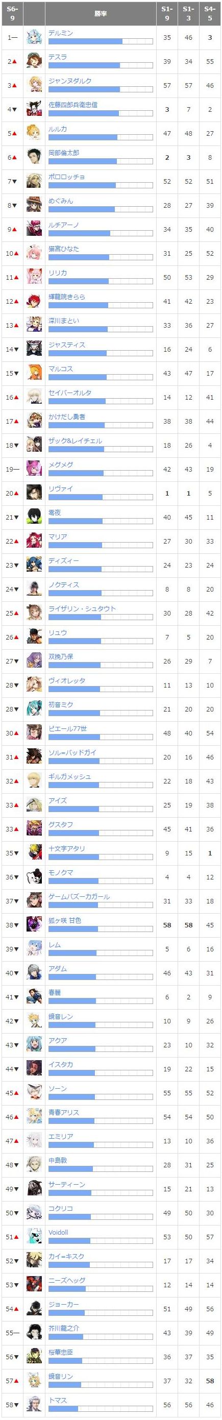The image size is (222, 1420).
Task: Click the ギルガメッシュ name link
Action: 70,777
